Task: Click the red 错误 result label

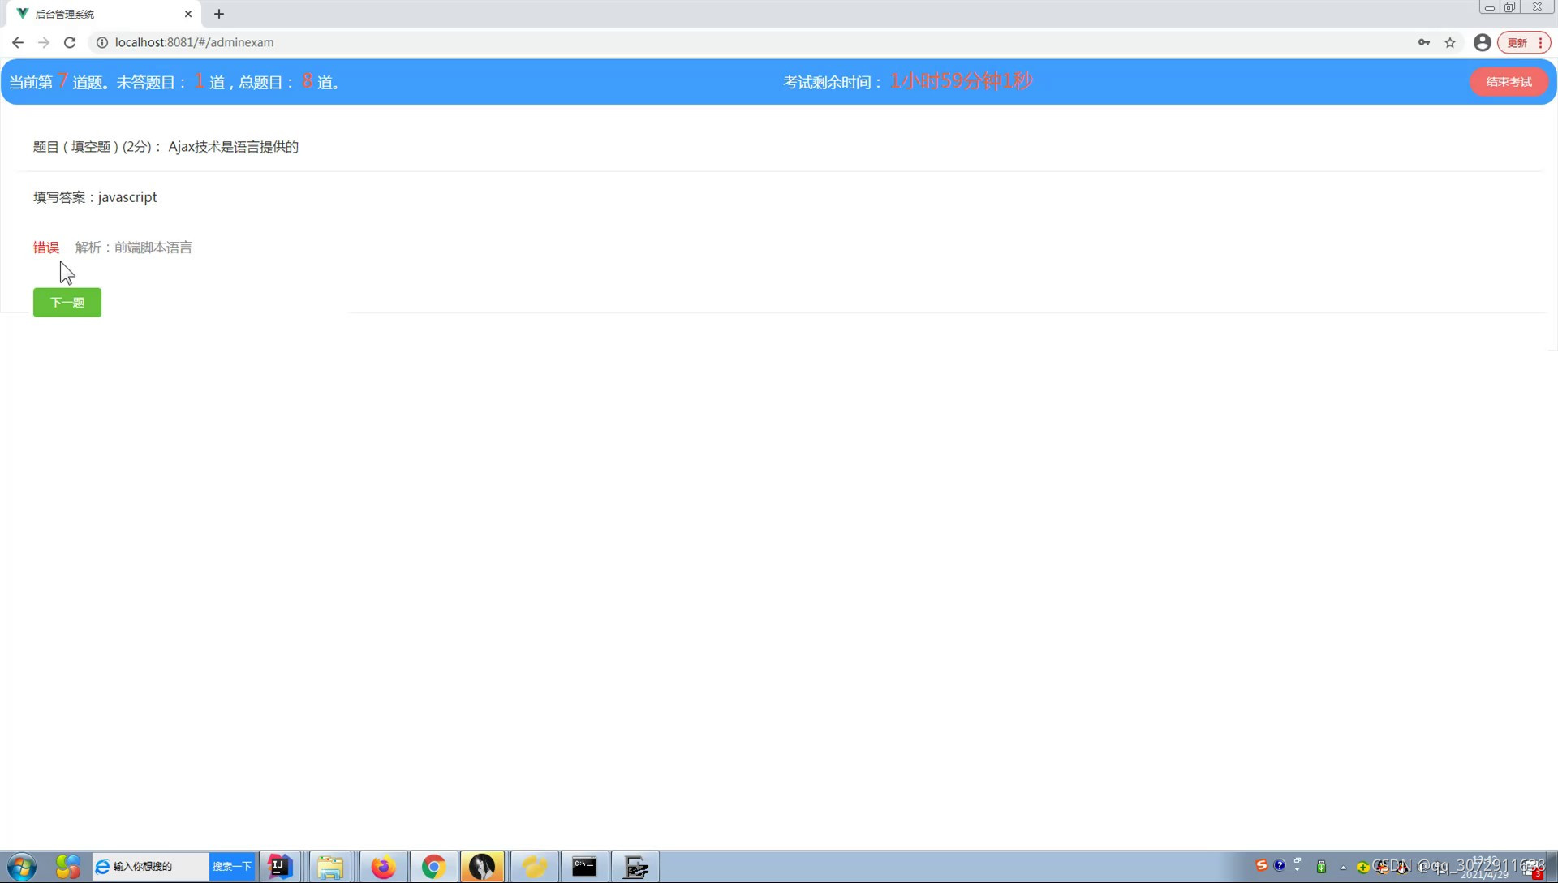Action: pyautogui.click(x=46, y=248)
